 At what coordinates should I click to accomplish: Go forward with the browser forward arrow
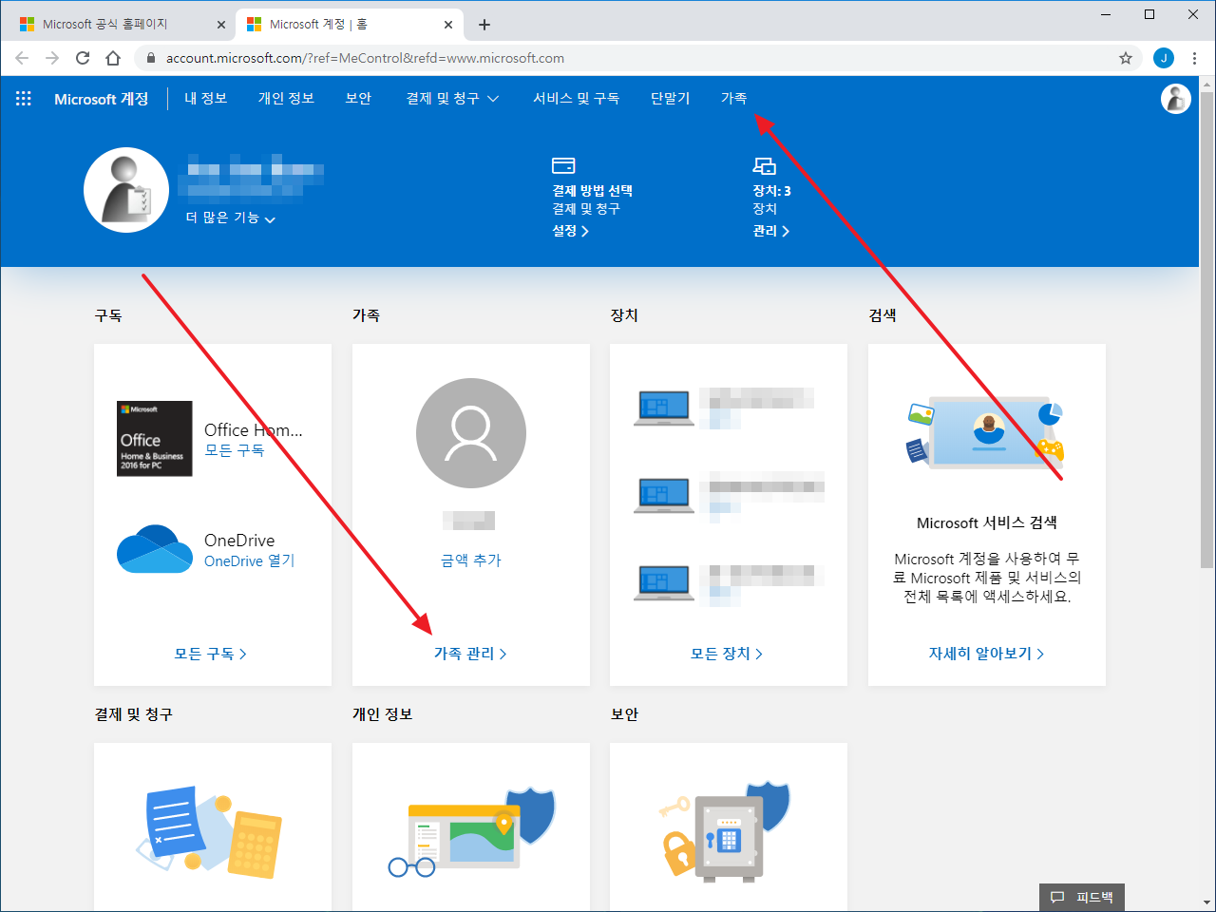pos(52,58)
